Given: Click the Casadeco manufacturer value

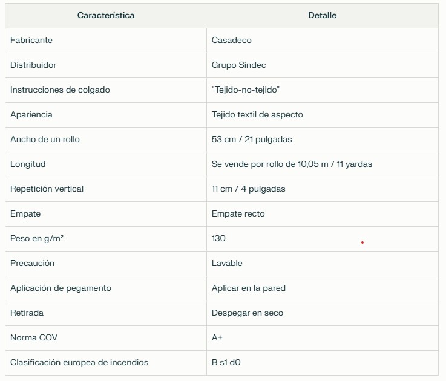Looking at the screenshot, I should pos(232,40).
